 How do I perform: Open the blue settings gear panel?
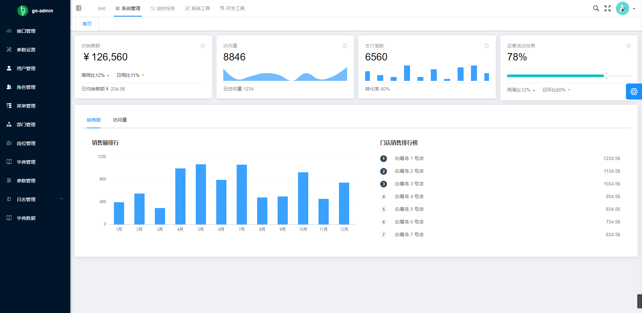point(634,92)
